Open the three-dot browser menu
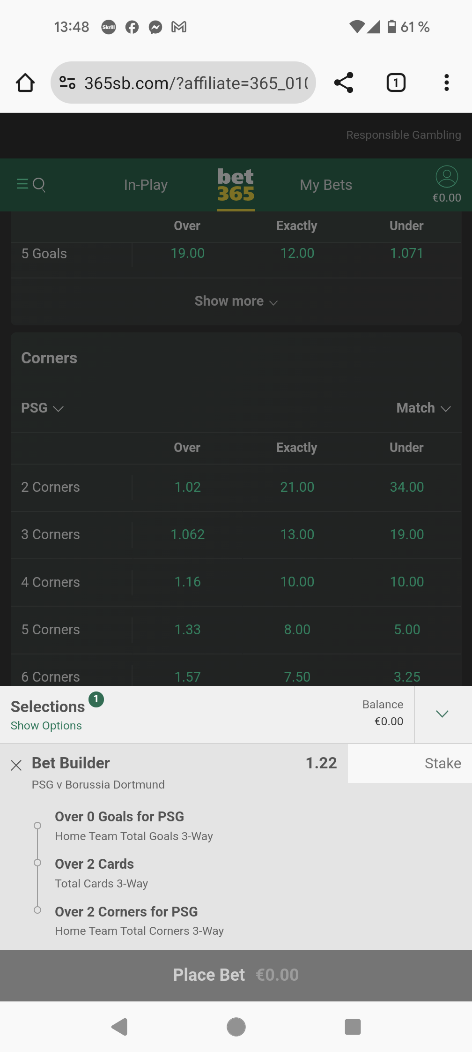Viewport: 472px width, 1052px height. pyautogui.click(x=447, y=83)
